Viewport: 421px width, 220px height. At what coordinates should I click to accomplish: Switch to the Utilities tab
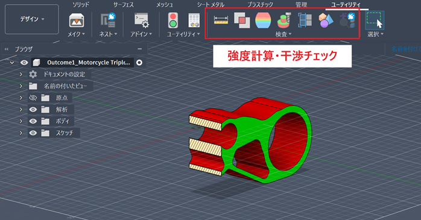click(346, 5)
